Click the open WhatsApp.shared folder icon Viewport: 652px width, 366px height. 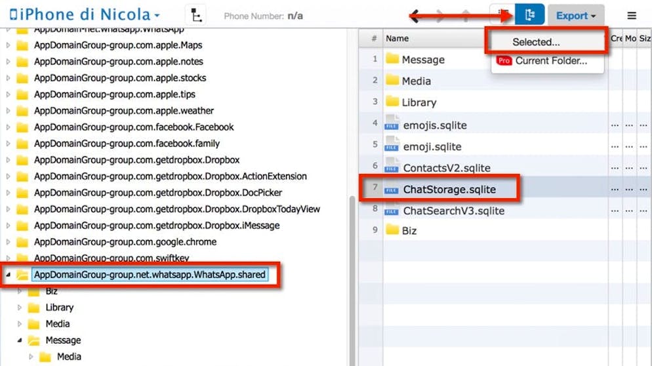pyautogui.click(x=22, y=274)
